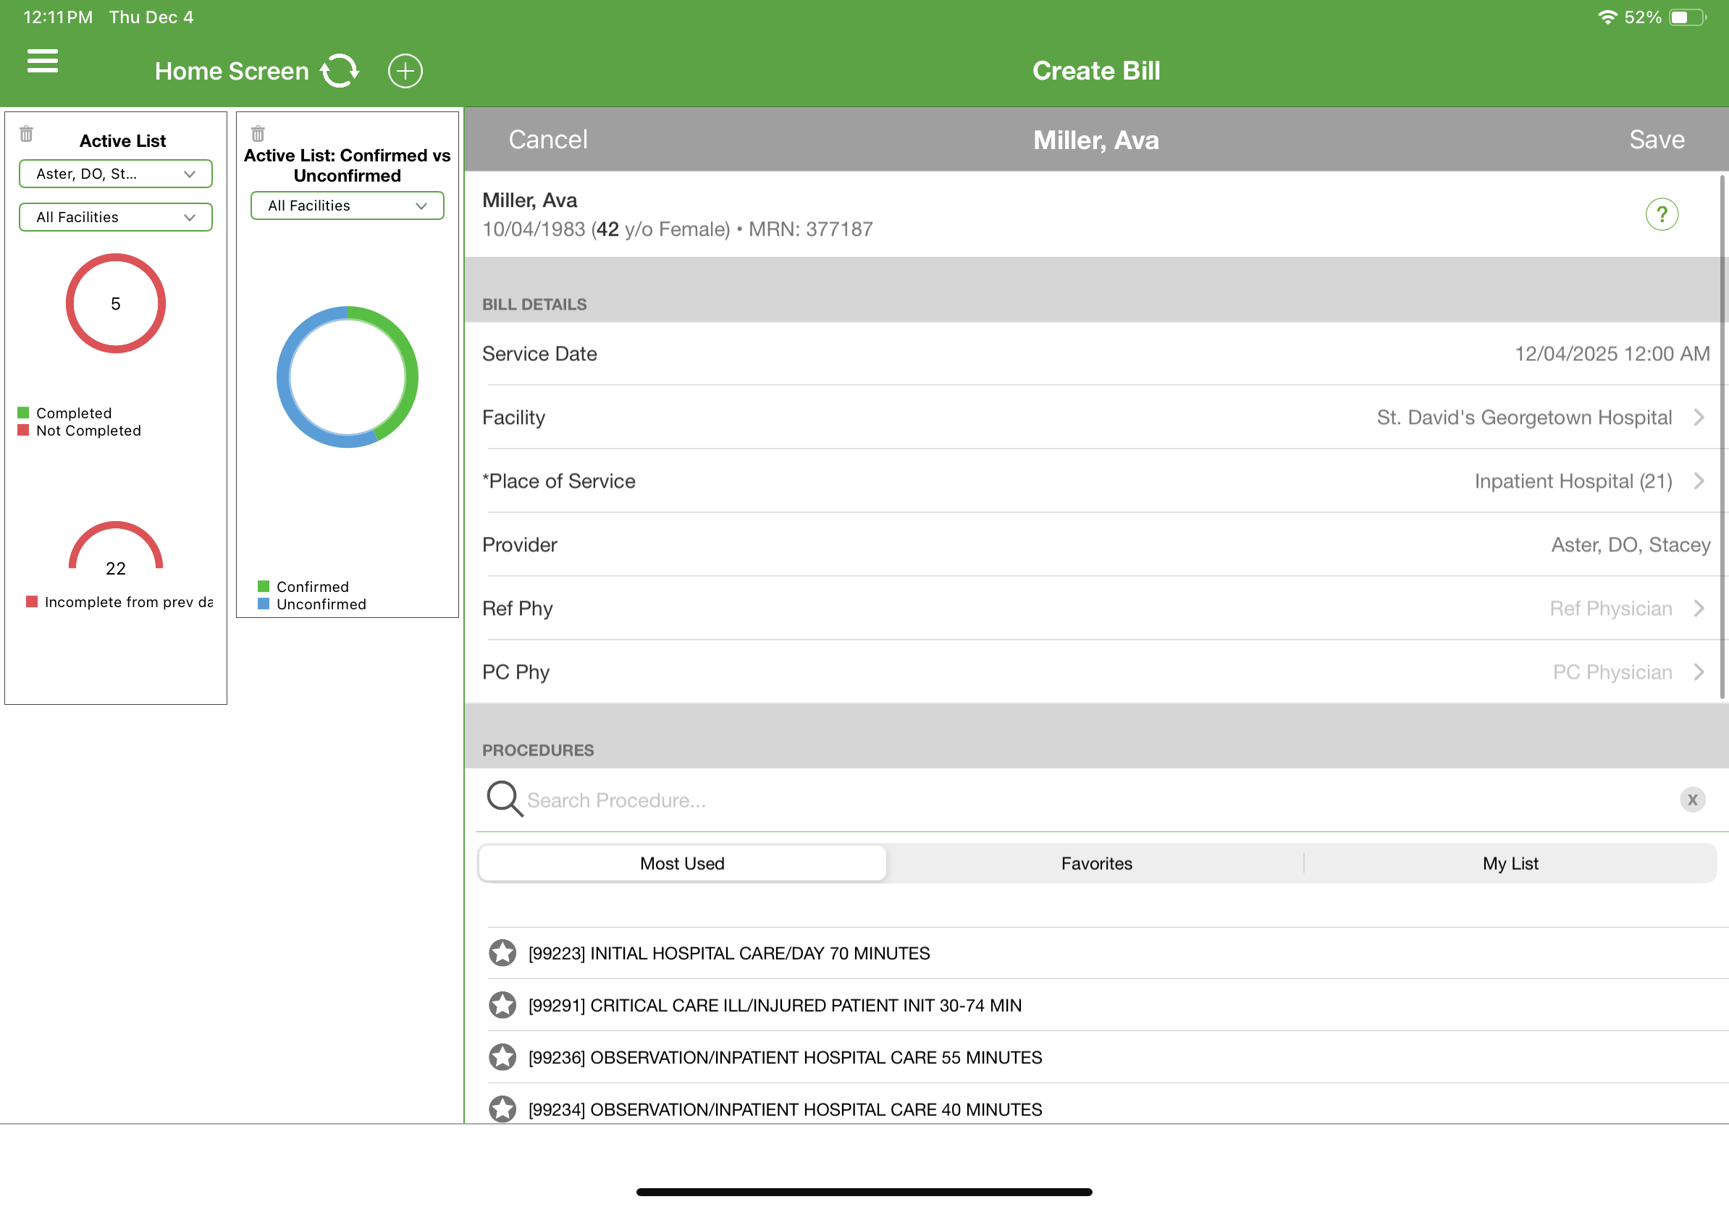Expand the Facility row chevron
1729x1207 pixels.
[x=1699, y=417]
